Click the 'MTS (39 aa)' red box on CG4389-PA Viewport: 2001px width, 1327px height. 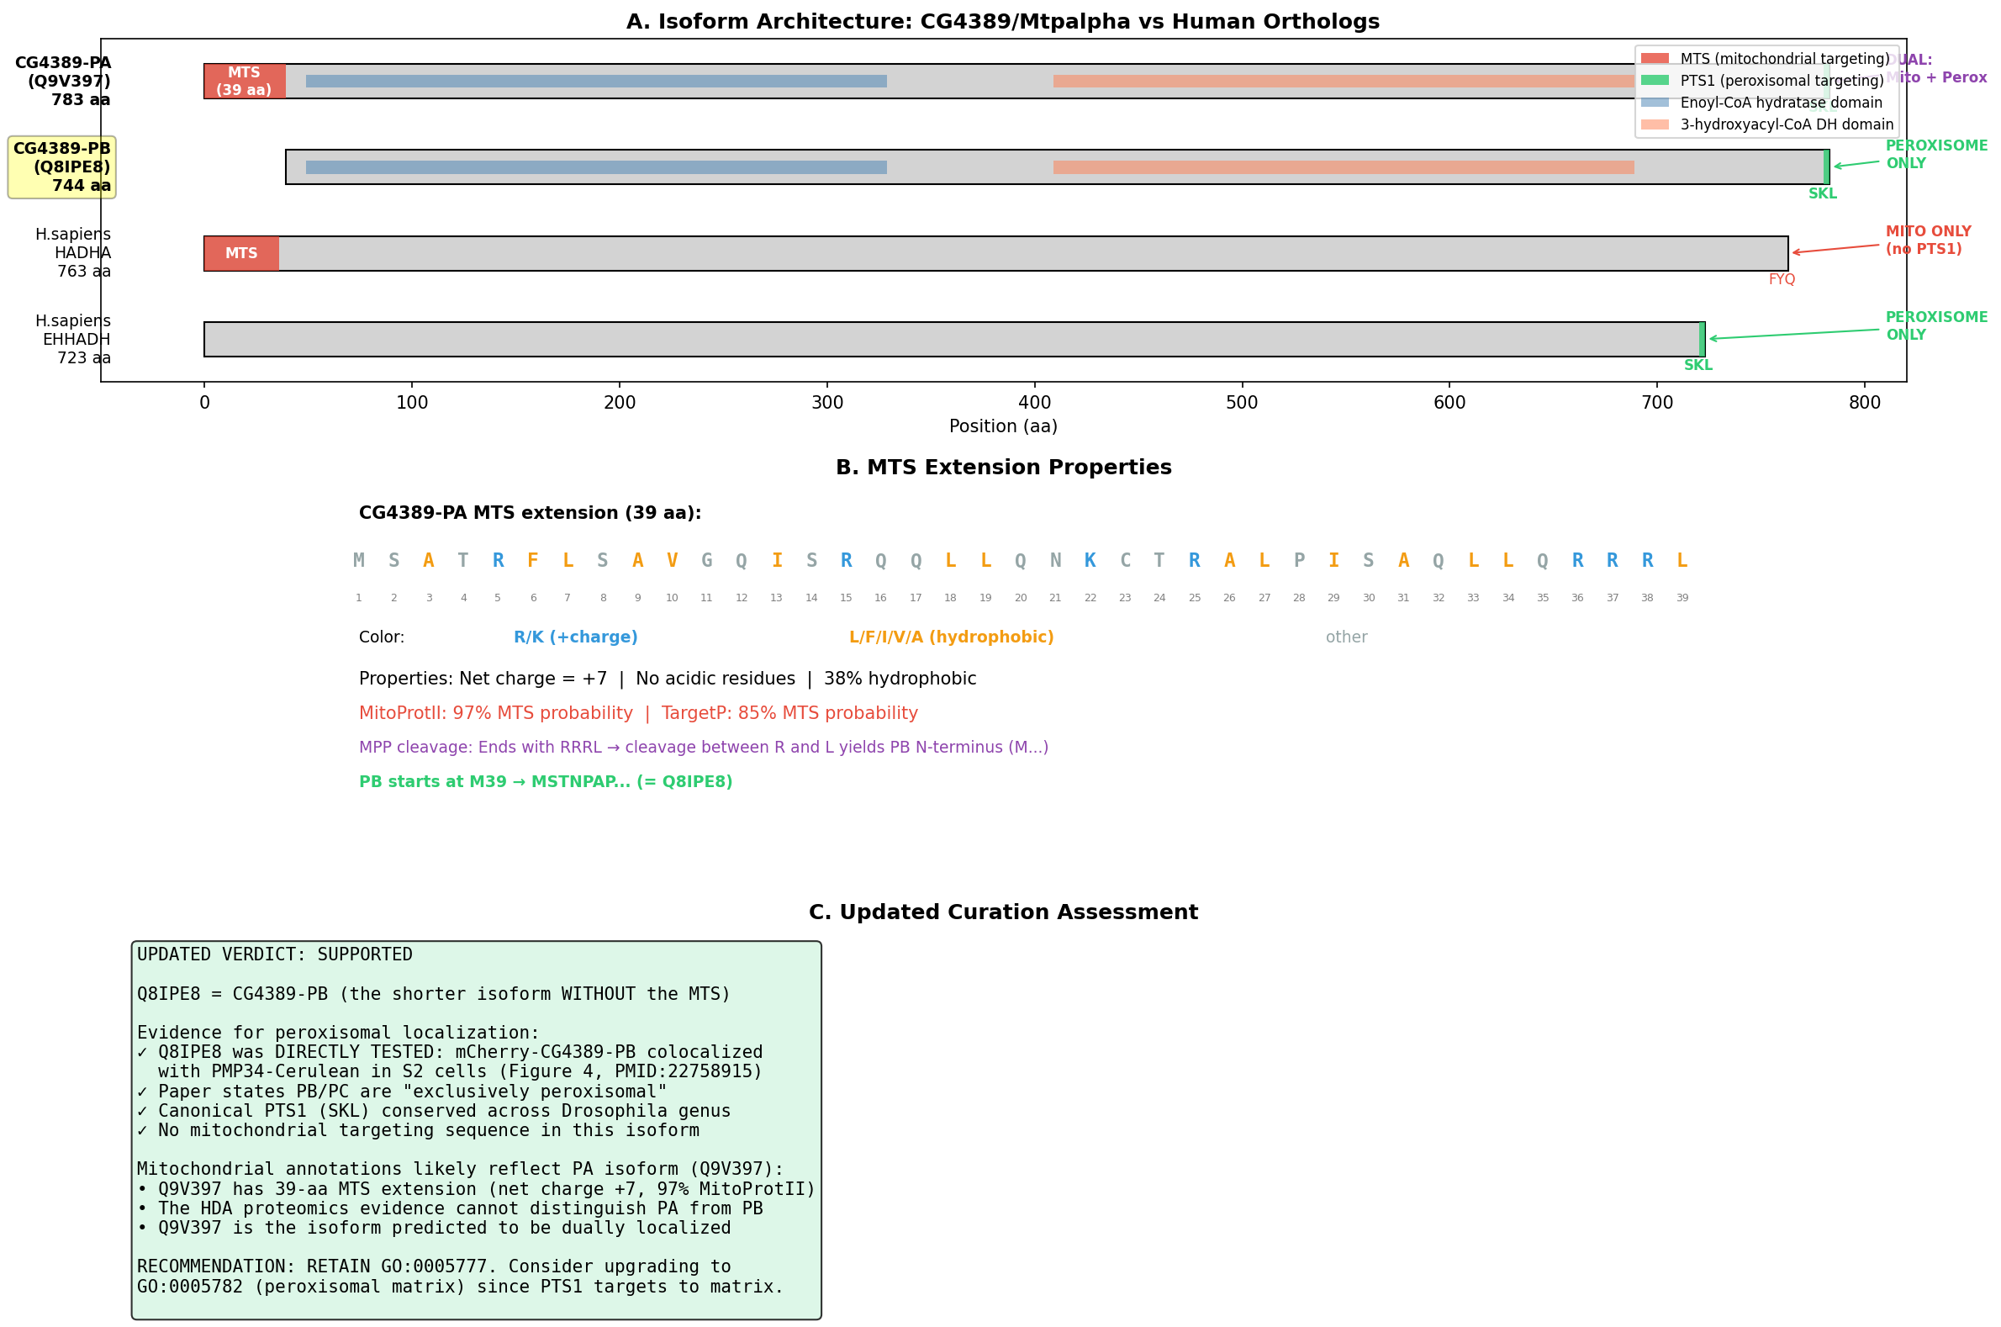[245, 82]
